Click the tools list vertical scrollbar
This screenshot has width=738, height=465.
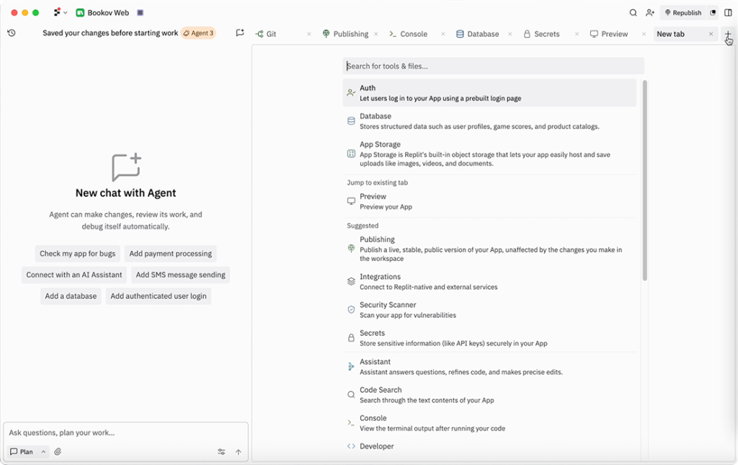pyautogui.click(x=644, y=180)
